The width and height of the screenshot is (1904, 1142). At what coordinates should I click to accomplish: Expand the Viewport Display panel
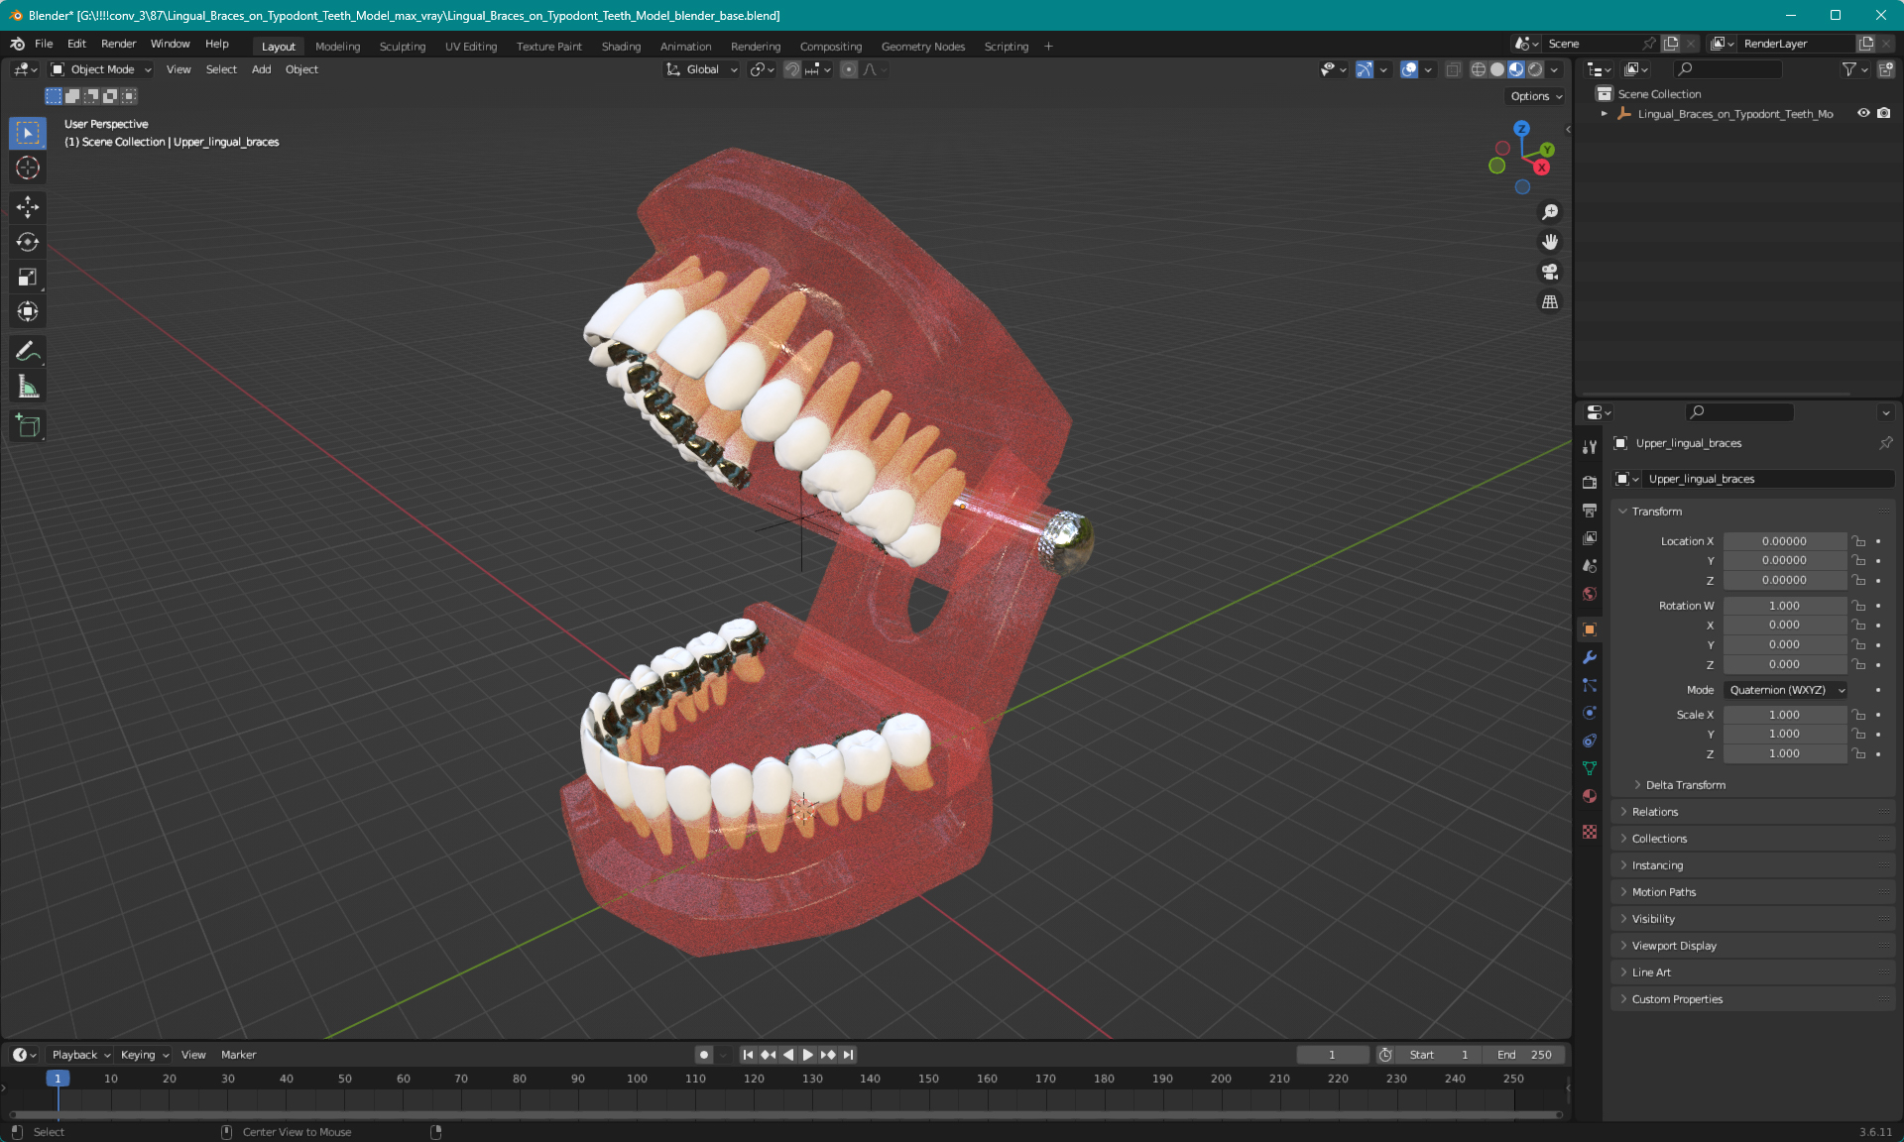pos(1674,946)
